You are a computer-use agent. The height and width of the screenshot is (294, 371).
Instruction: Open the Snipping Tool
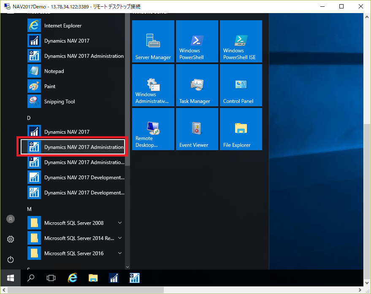point(76,102)
